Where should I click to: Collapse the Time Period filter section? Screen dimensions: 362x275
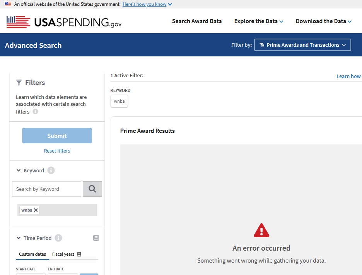[19, 238]
